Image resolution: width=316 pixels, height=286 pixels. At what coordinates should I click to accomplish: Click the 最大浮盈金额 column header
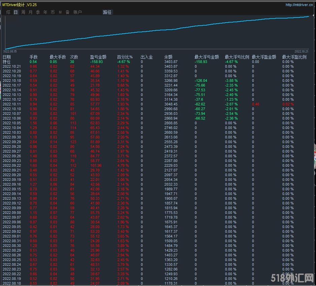pos(264,57)
